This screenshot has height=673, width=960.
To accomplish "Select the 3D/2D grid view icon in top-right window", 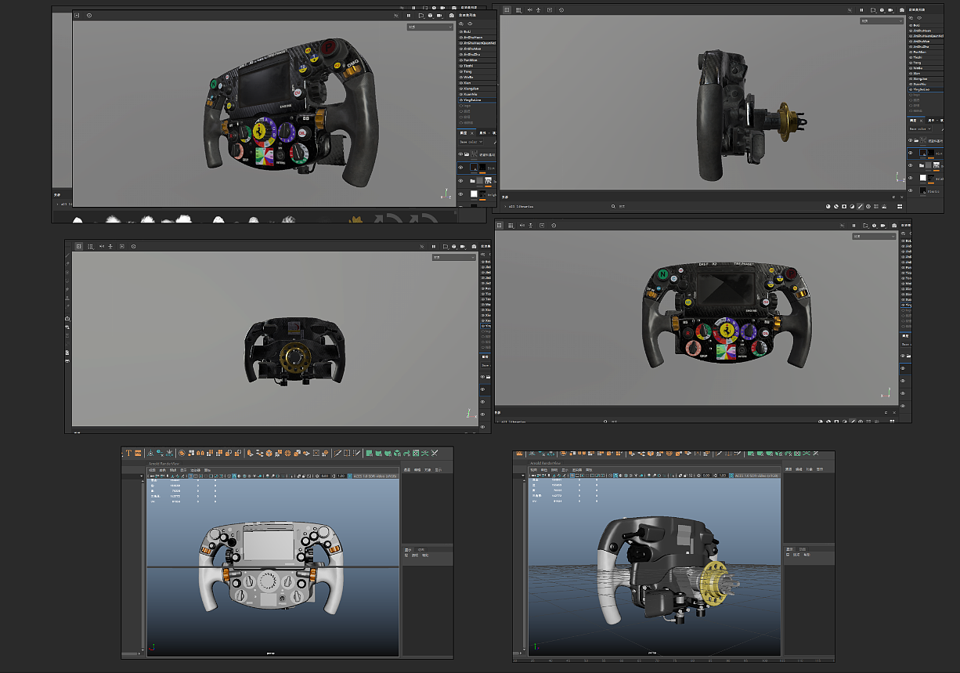I will pos(507,10).
